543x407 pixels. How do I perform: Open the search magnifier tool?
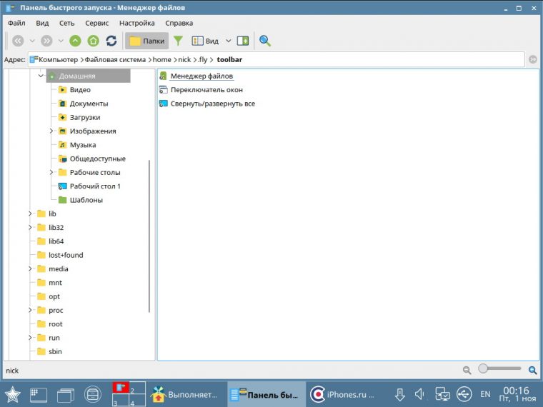coord(265,41)
